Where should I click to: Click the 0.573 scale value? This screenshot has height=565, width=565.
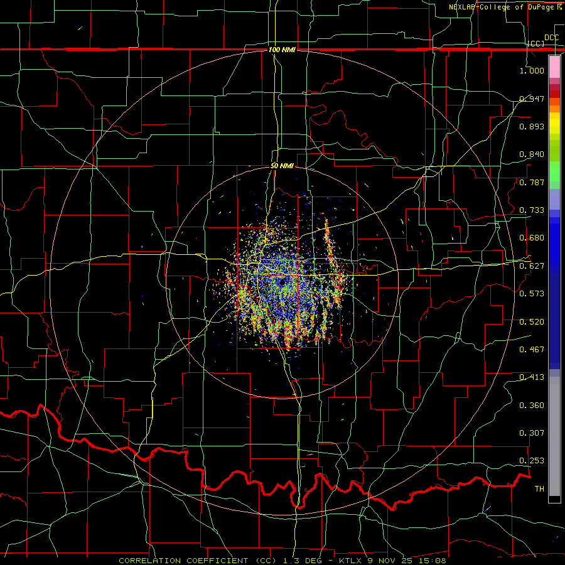tap(532, 293)
